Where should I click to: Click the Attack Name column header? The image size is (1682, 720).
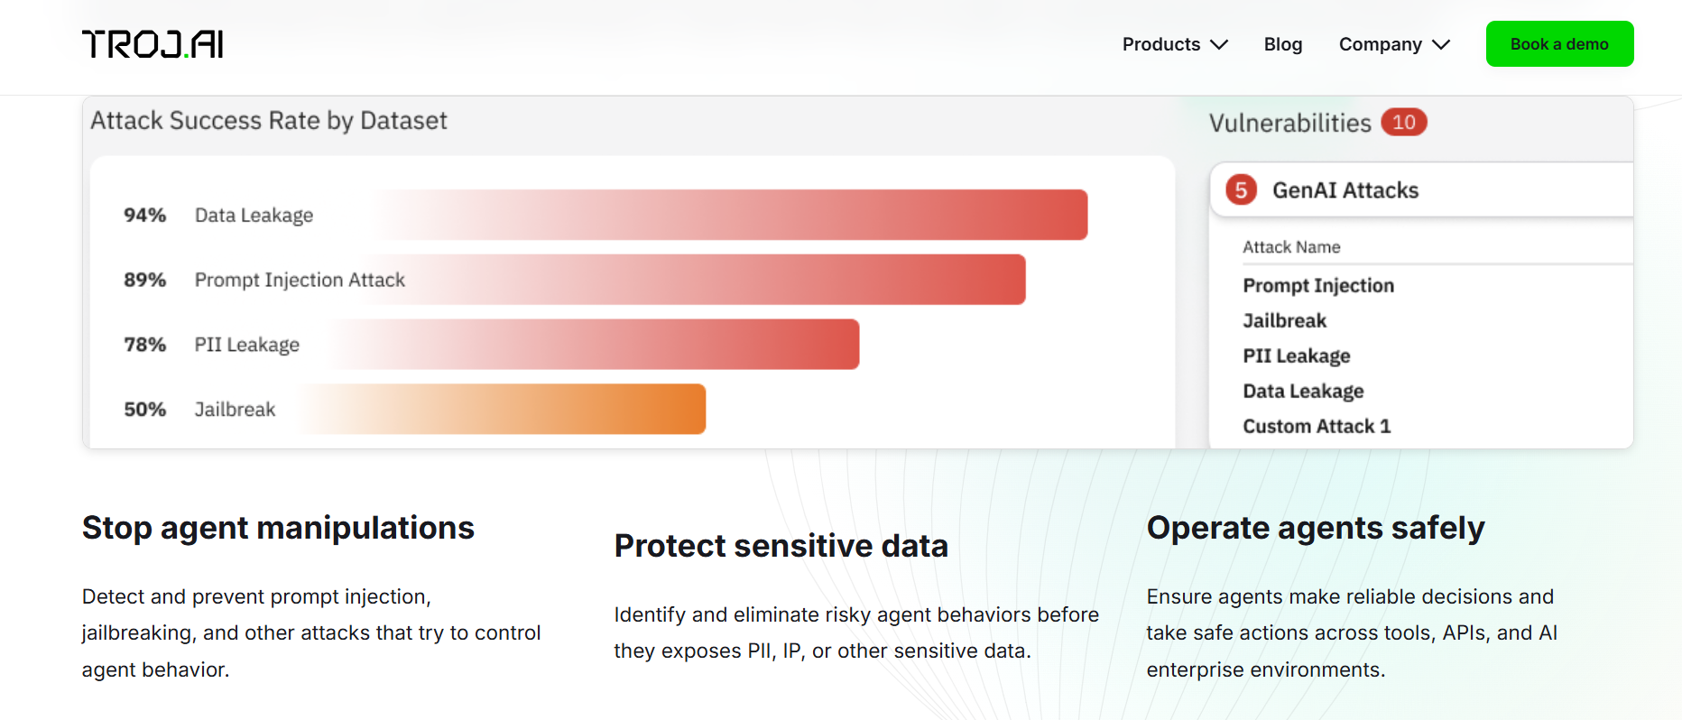[x=1291, y=247]
